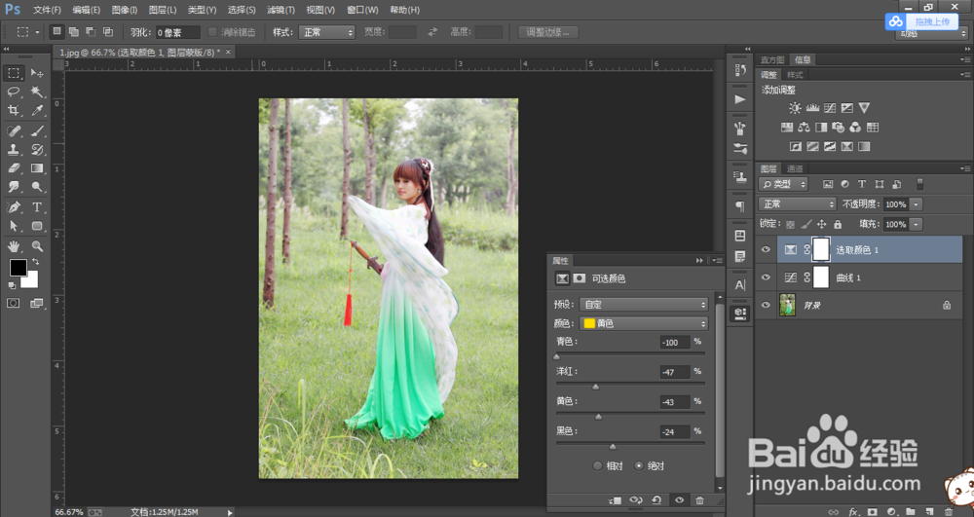Select the Rectangular Marquee tool

14,73
